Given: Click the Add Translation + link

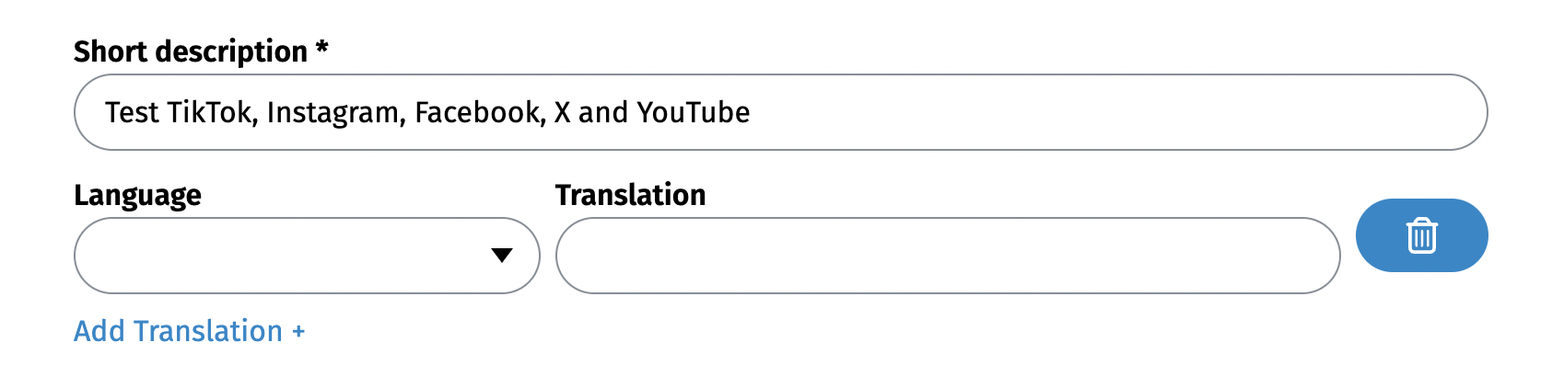Looking at the screenshot, I should (x=189, y=331).
